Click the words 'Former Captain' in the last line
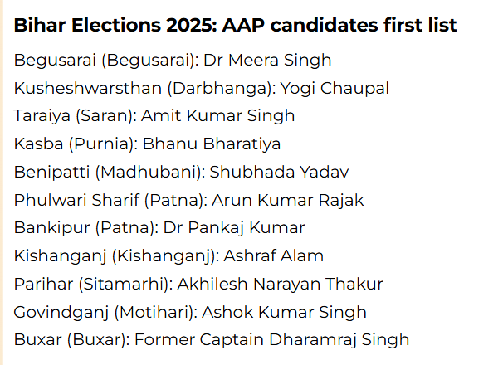The height and width of the screenshot is (365, 503). pos(199,340)
